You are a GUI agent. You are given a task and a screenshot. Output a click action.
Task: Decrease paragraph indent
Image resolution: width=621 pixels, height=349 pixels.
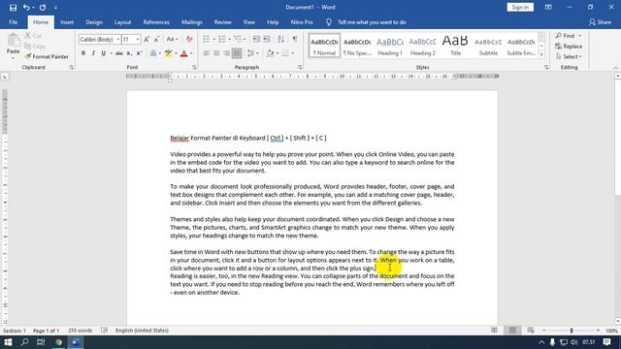click(256, 39)
